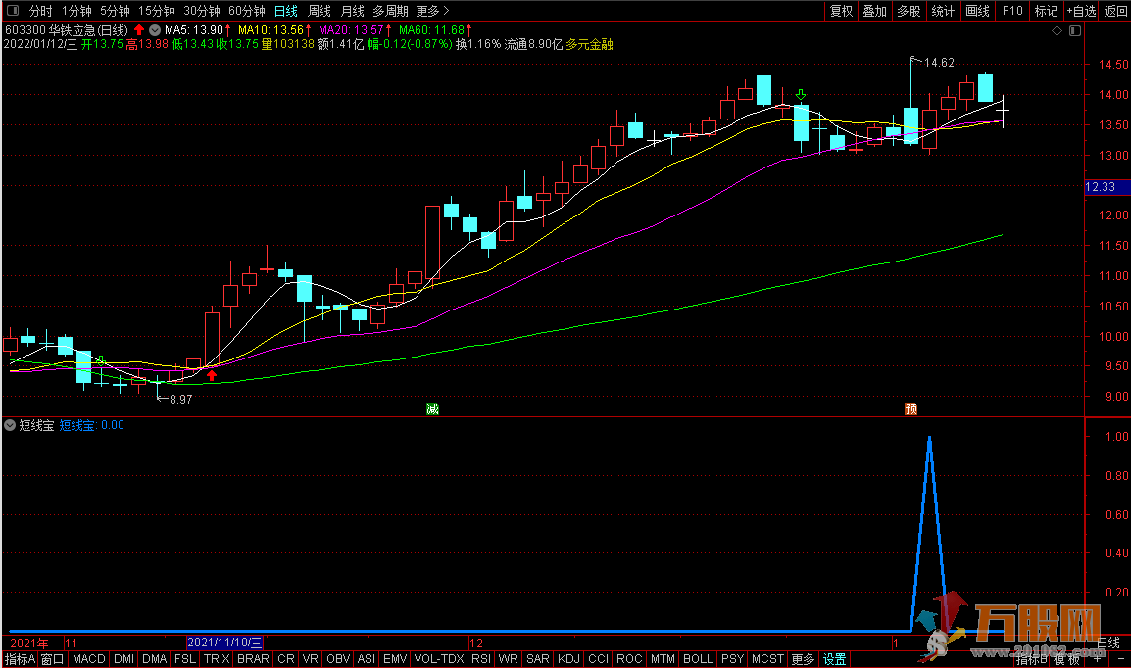Select the BOLL indicator

coord(698,659)
